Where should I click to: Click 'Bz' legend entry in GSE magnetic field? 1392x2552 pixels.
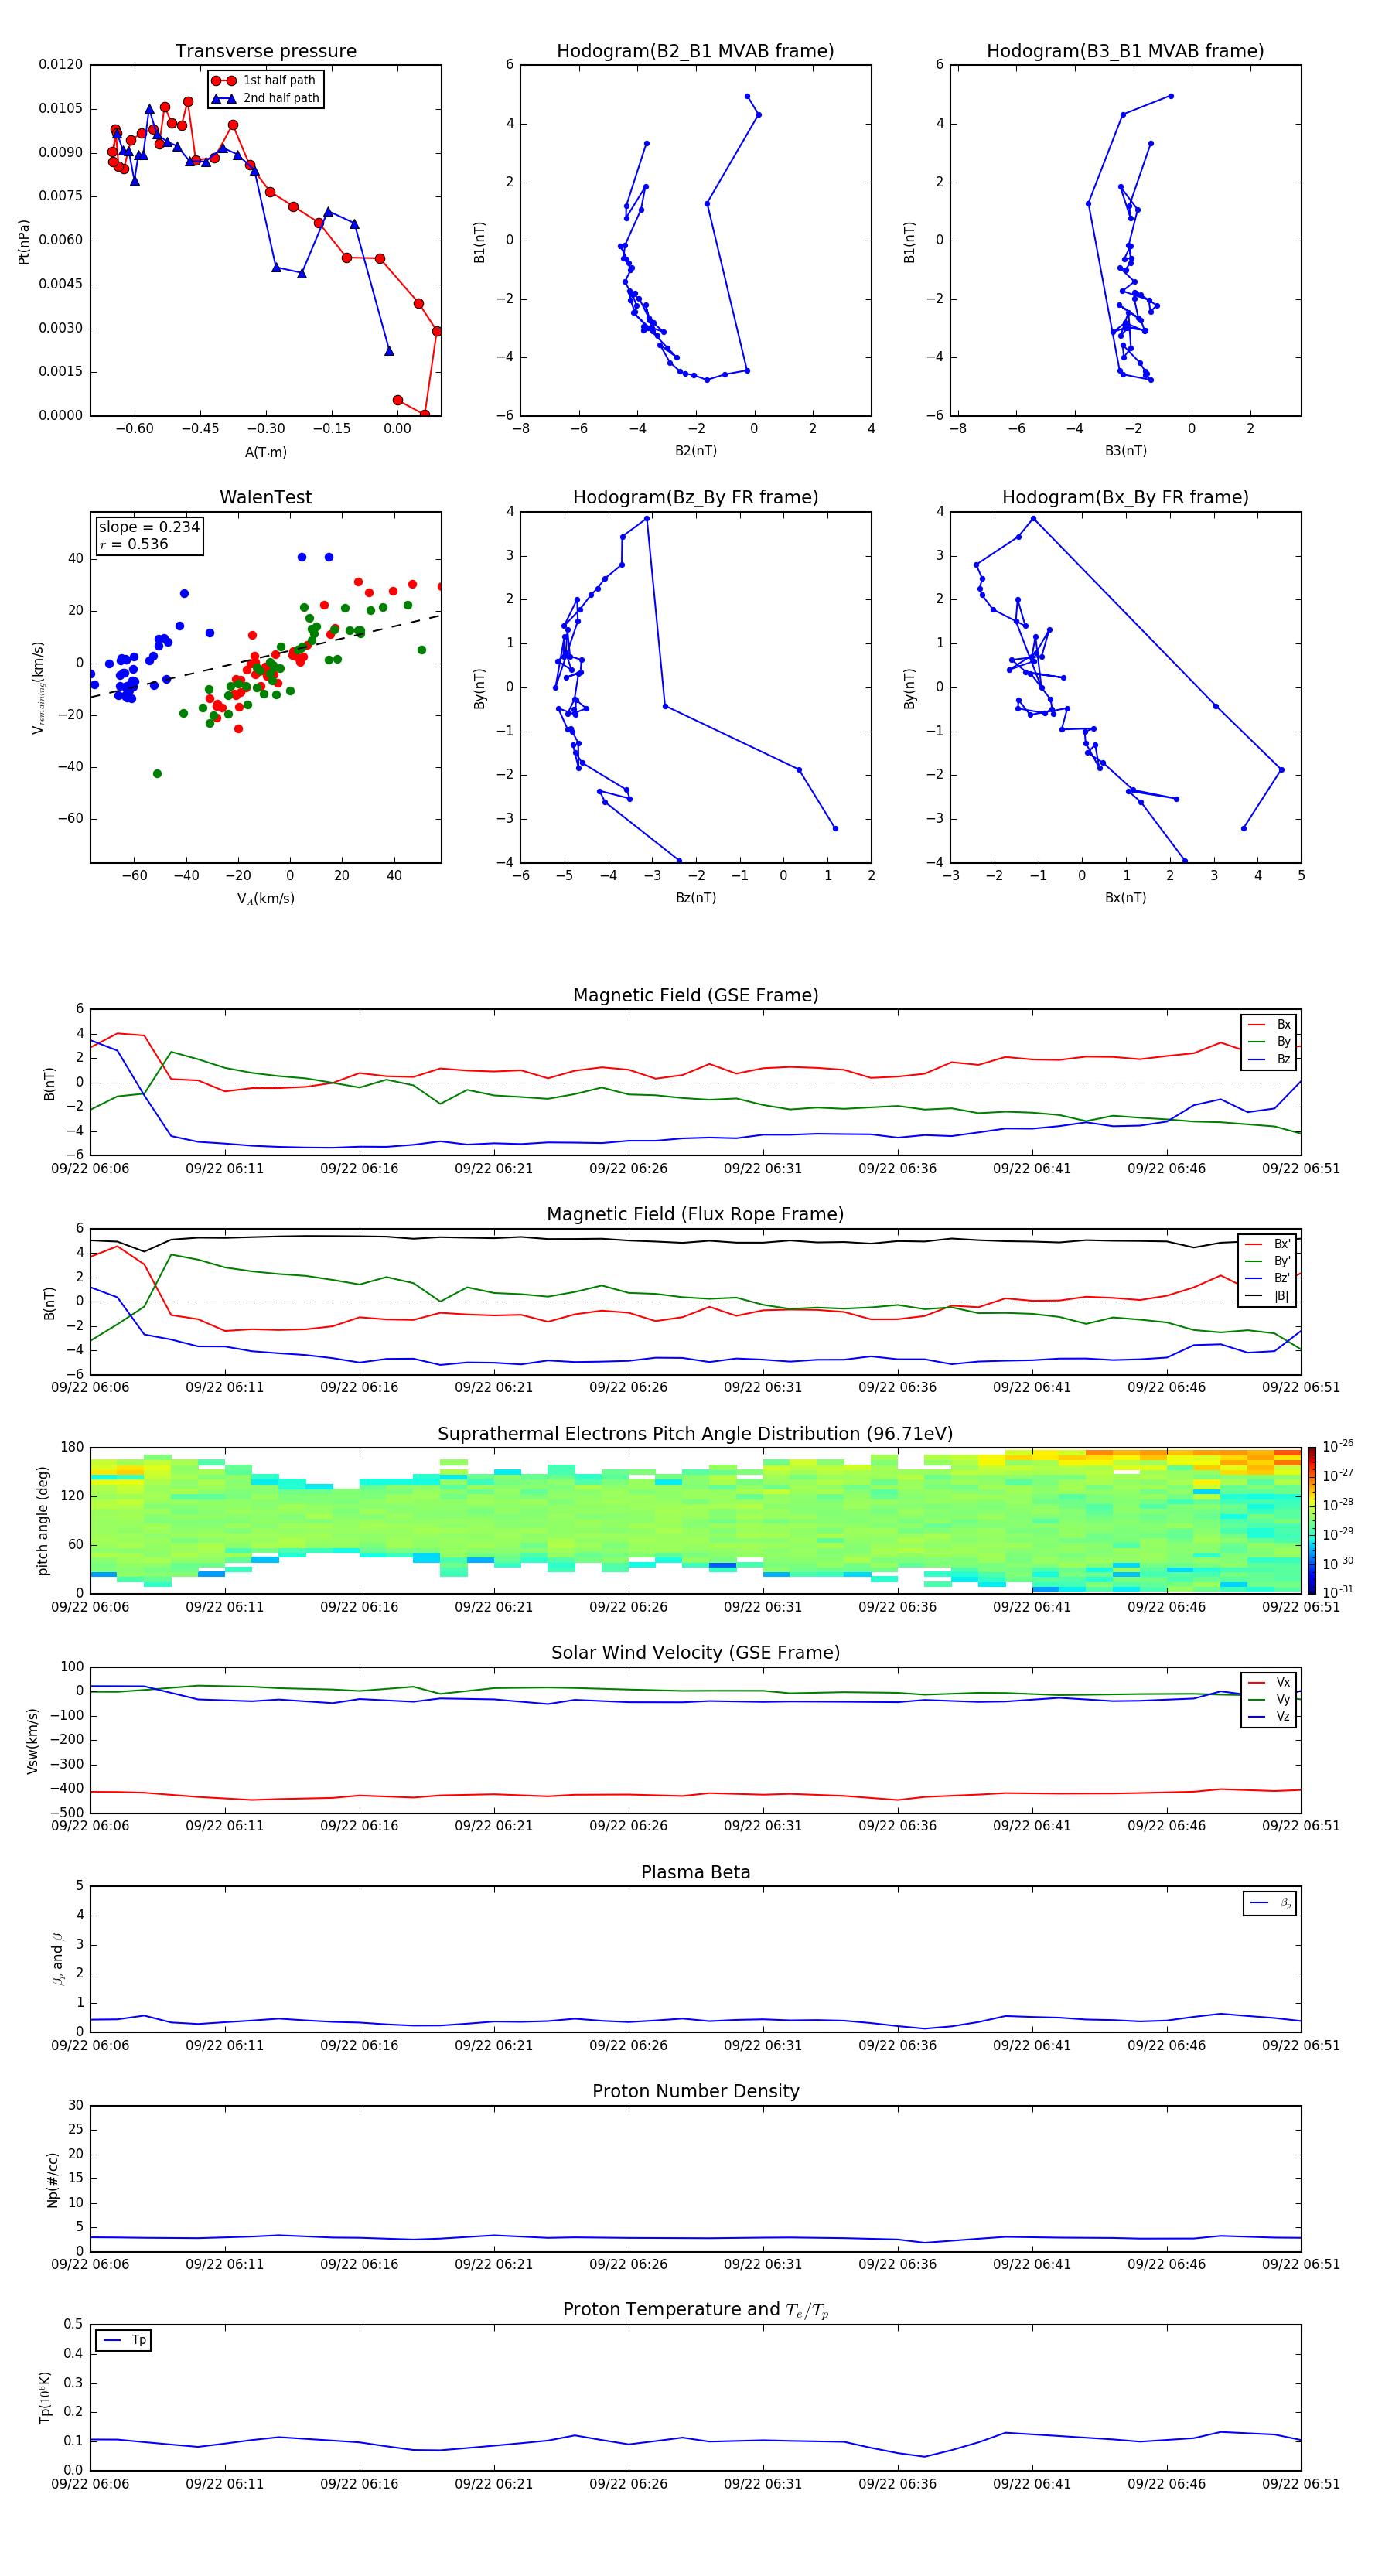1269,1059
